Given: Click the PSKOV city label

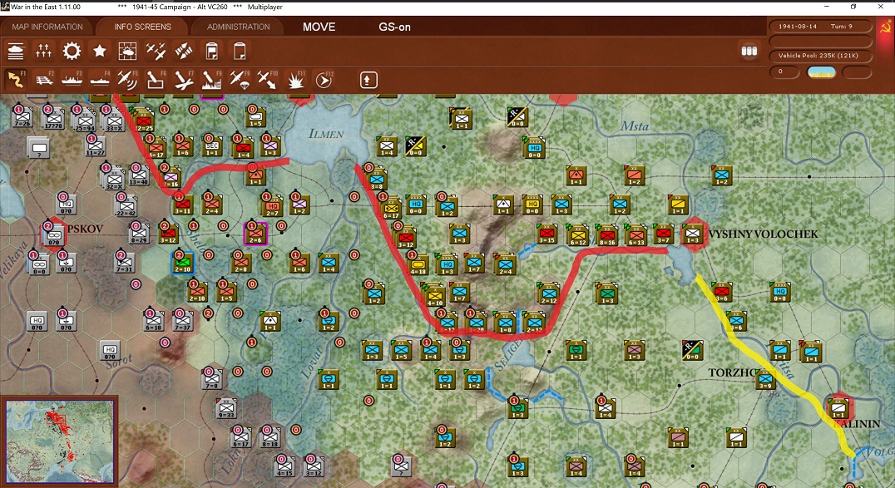Looking at the screenshot, I should (x=86, y=229).
